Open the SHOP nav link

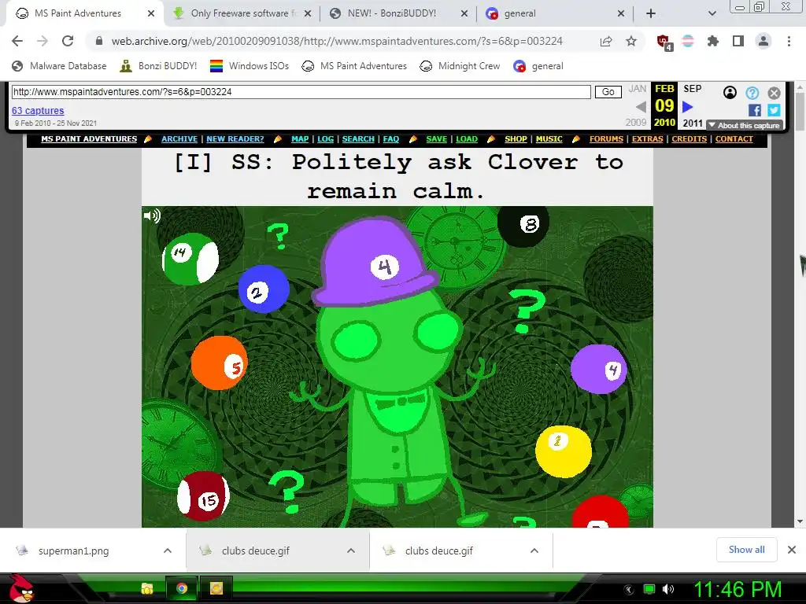point(516,139)
